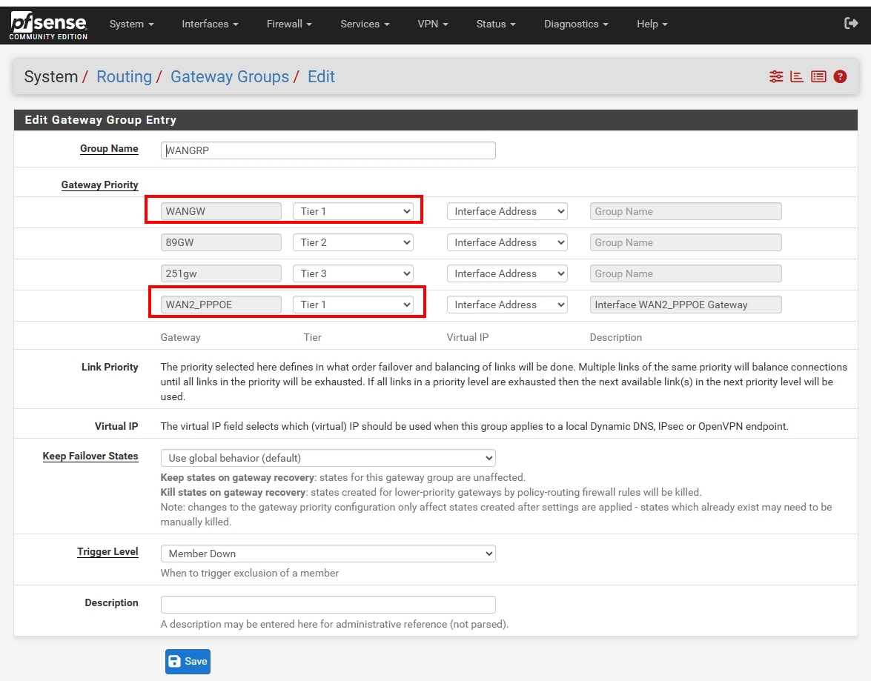Click Save to store the gateway group
The image size is (871, 681).
pos(188,661)
